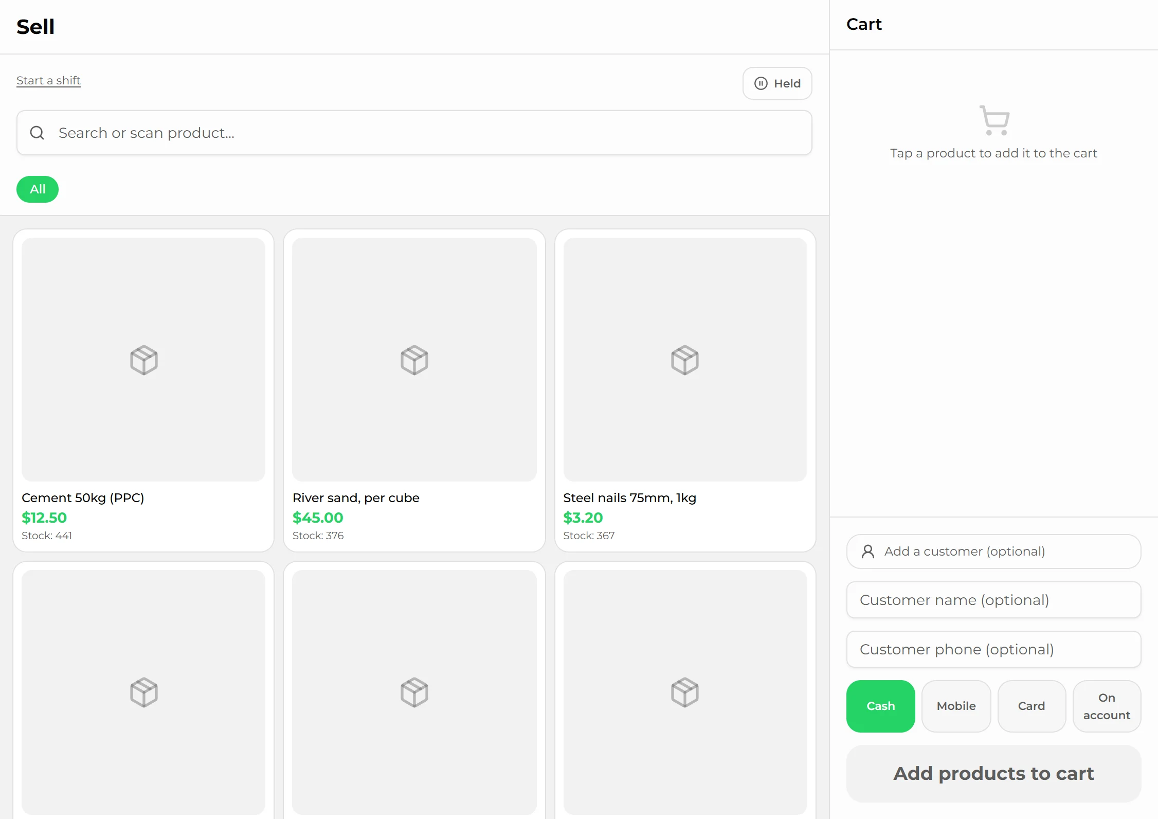Click the Tap a product to add text

(x=993, y=153)
